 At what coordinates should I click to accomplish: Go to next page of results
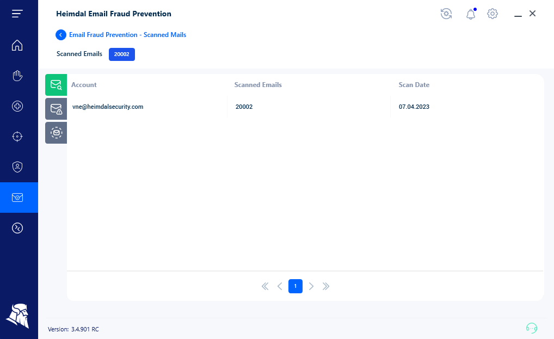(311, 286)
